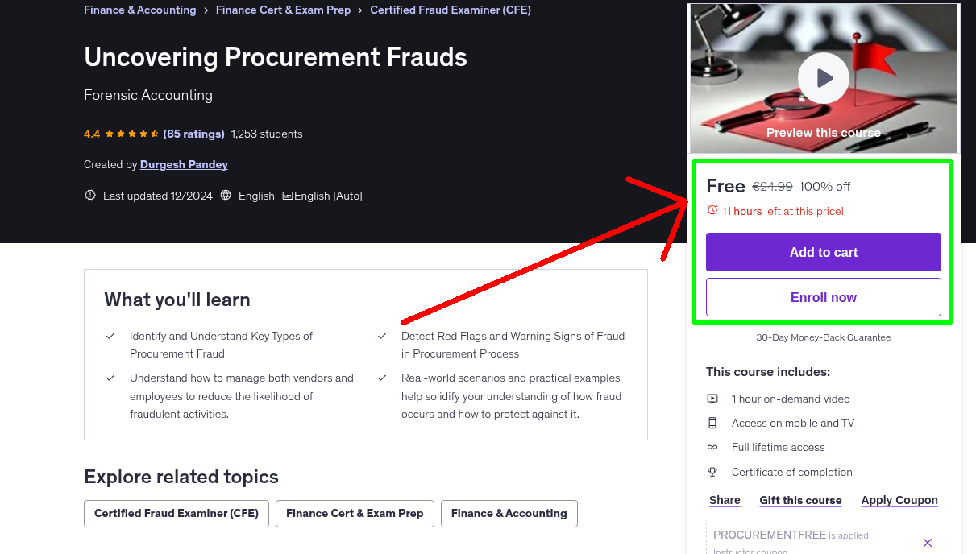Click the on-demand video icon
This screenshot has width=976, height=554.
712,399
